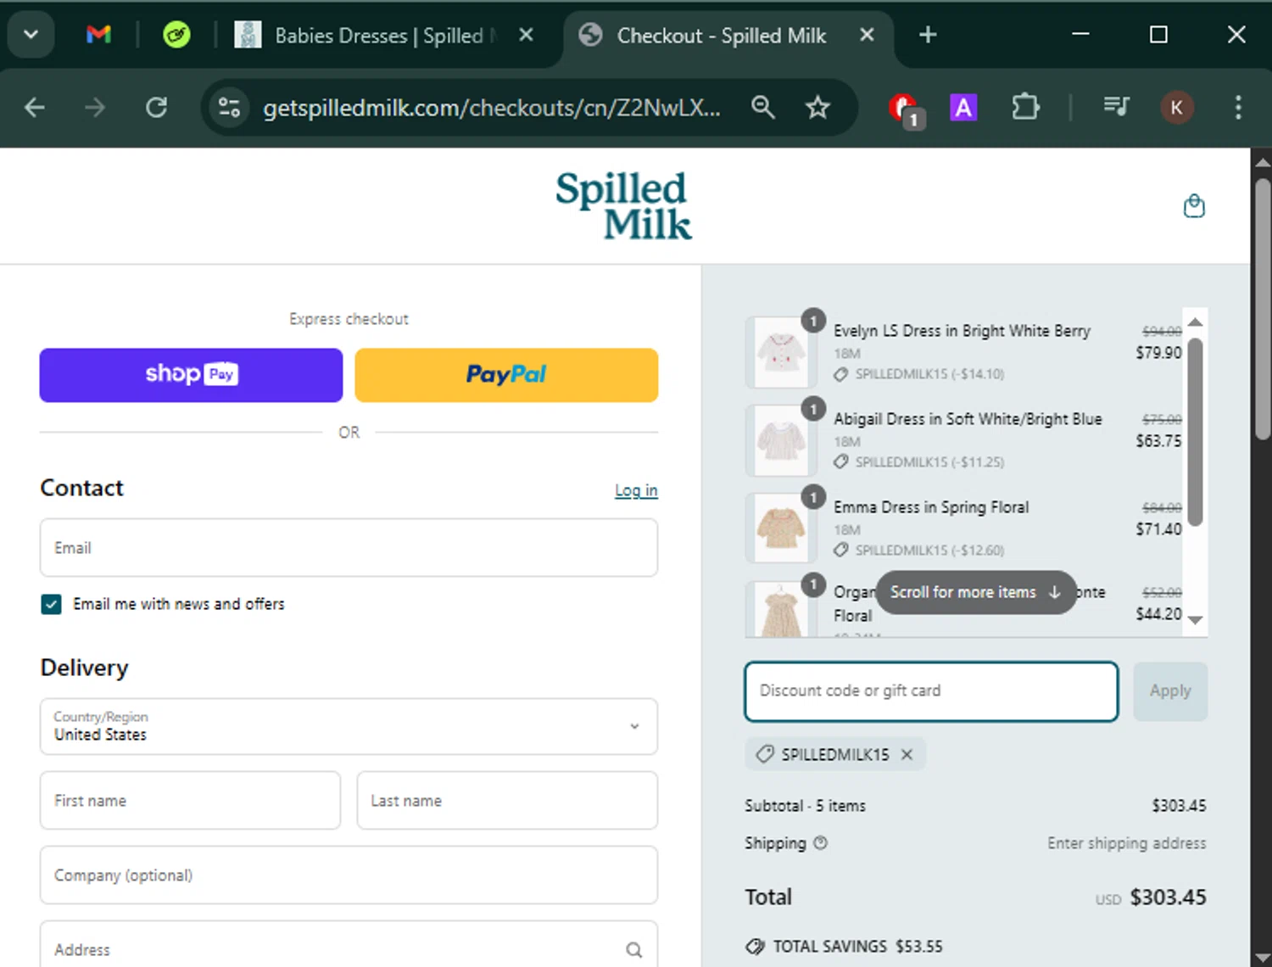Focus the Discount code or gift card field
The height and width of the screenshot is (967, 1272).
tap(931, 691)
